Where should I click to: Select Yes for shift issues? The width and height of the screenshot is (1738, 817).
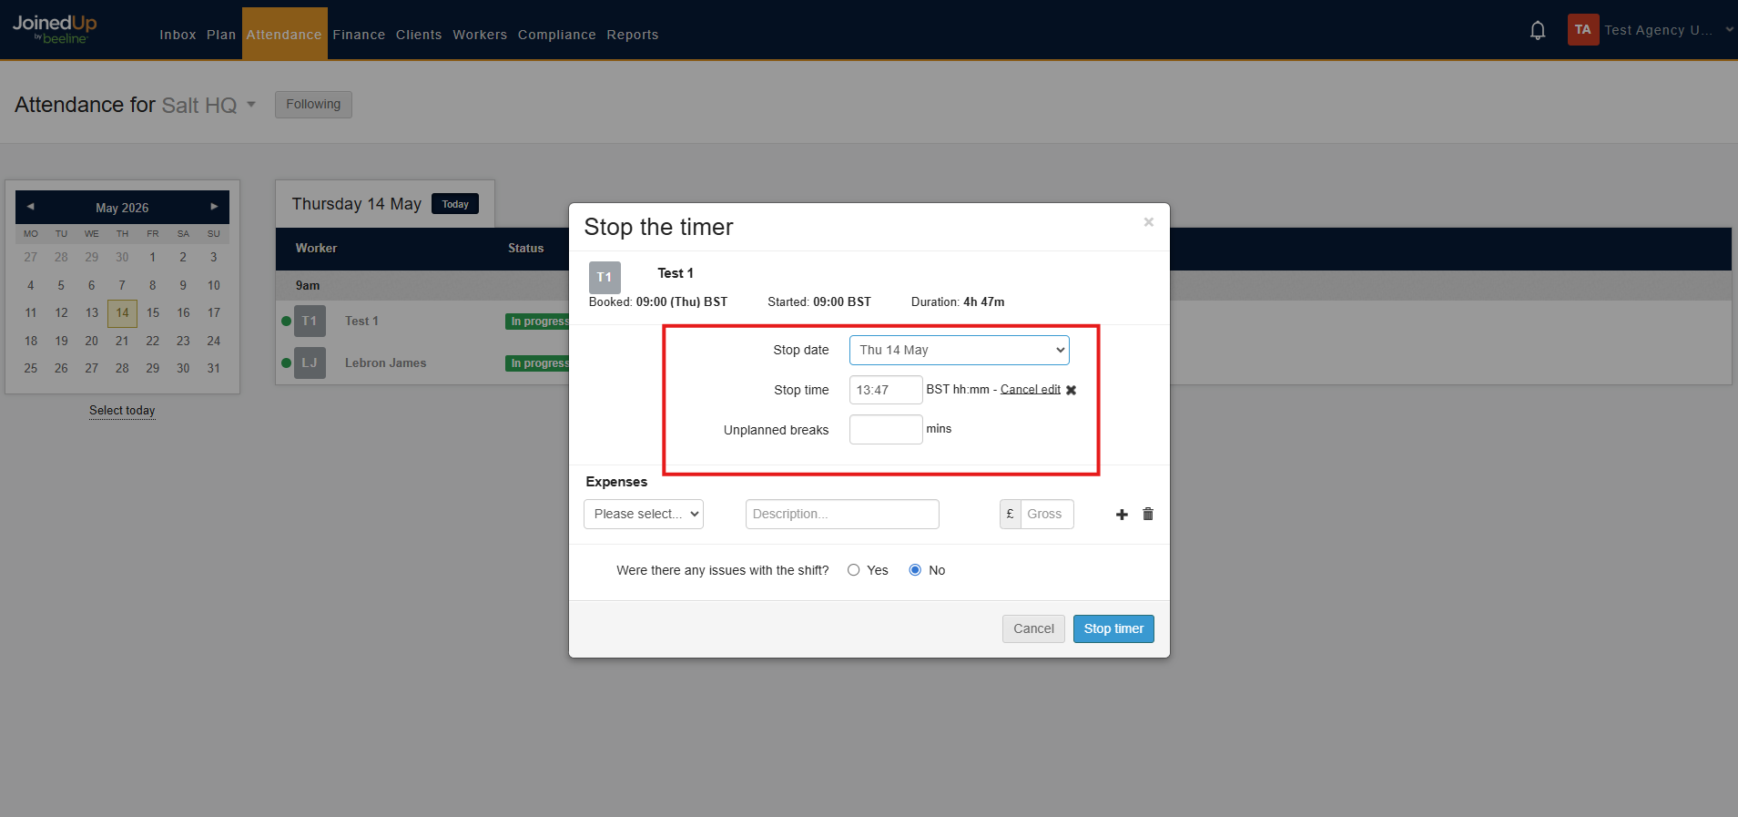pyautogui.click(x=853, y=570)
